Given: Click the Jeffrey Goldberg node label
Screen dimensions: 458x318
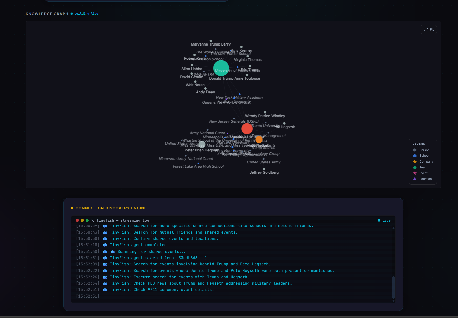Looking at the screenshot, I should click(x=264, y=172).
